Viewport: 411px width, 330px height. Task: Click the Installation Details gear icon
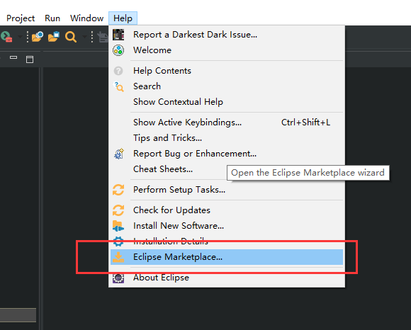pyautogui.click(x=118, y=241)
